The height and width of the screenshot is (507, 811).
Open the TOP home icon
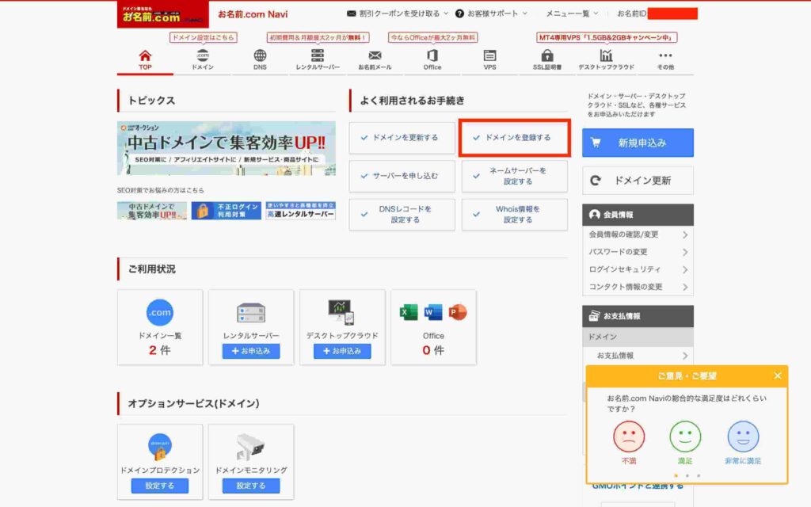point(146,55)
